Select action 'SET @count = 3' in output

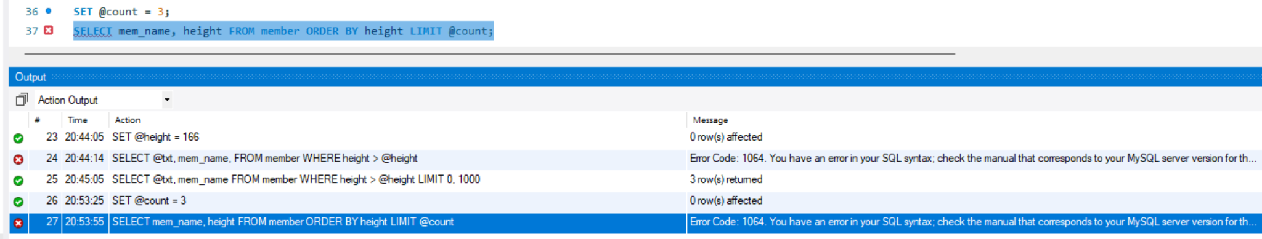(149, 200)
